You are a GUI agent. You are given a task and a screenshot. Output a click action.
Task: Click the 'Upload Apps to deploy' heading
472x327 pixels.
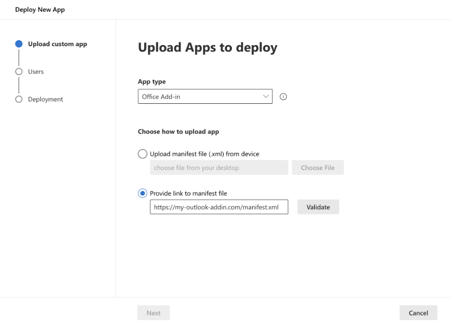pyautogui.click(x=207, y=47)
